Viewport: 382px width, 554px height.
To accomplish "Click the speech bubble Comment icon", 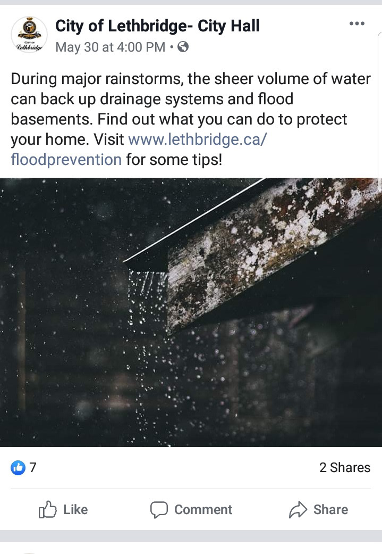I will click(159, 510).
